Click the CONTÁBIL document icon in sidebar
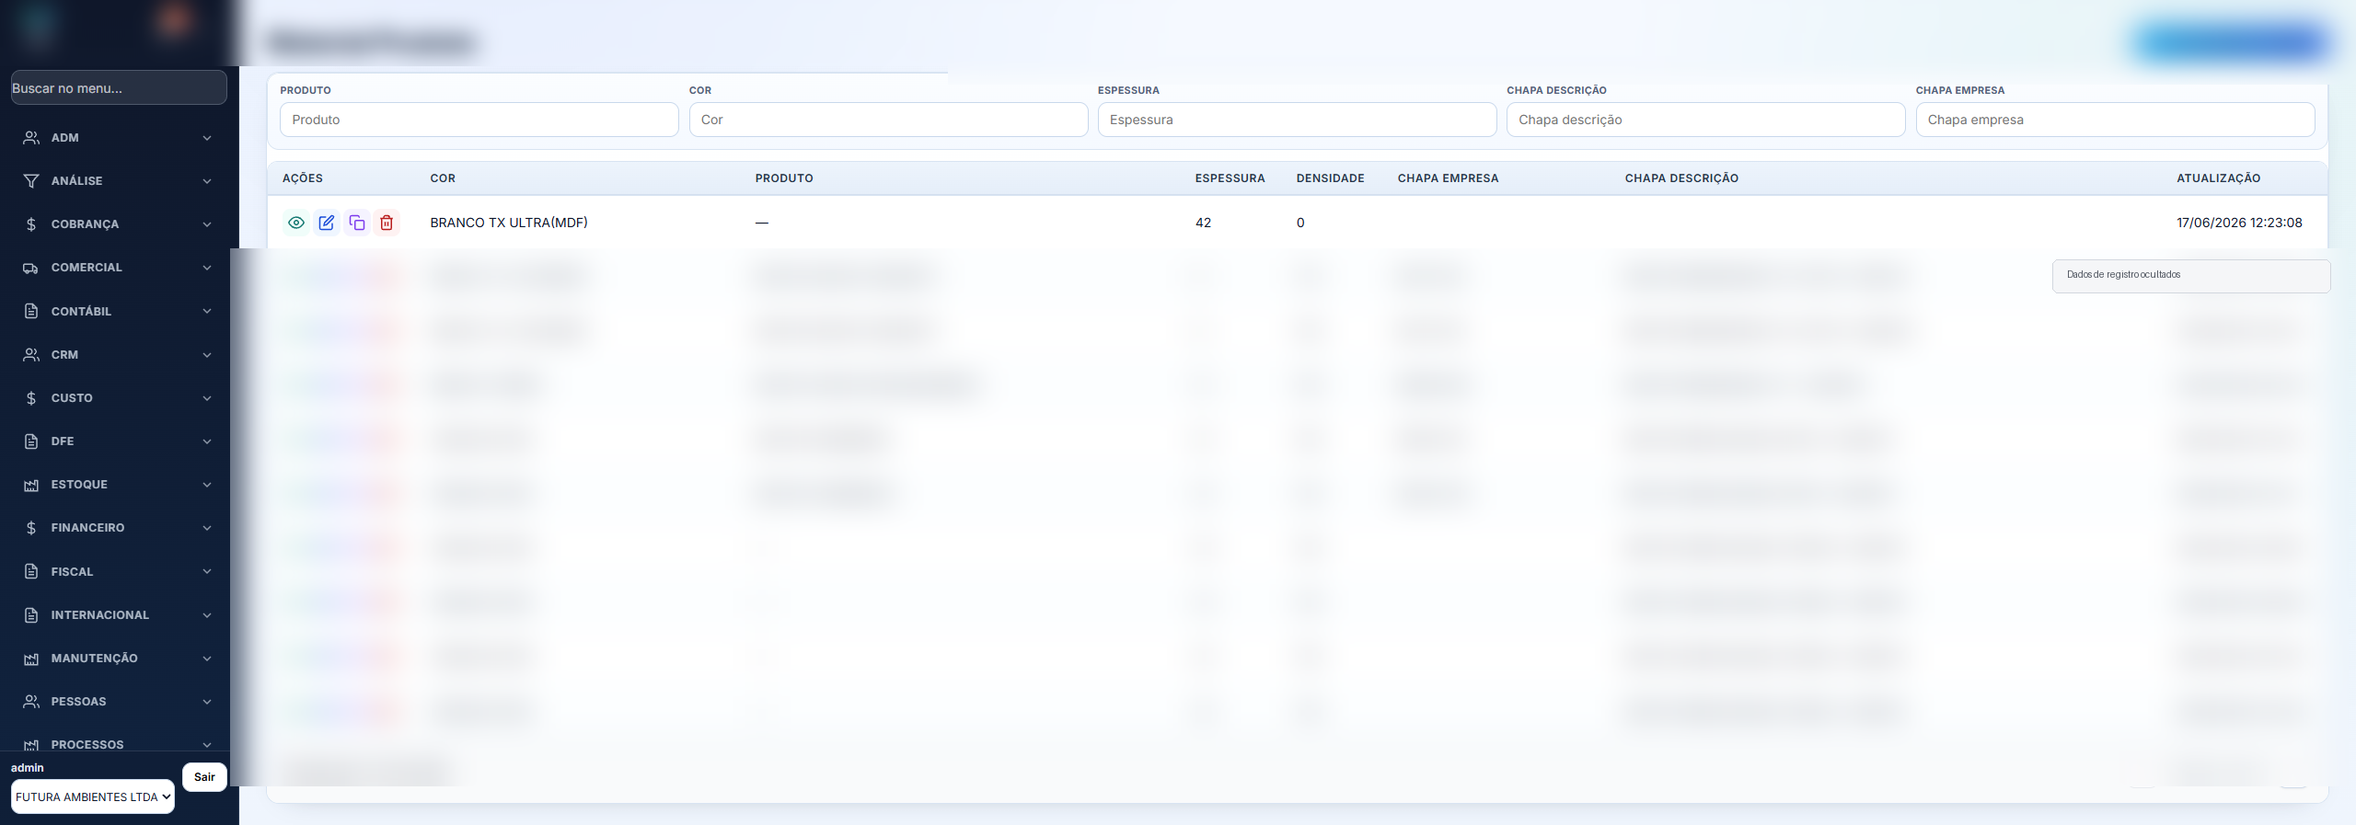 [x=31, y=311]
